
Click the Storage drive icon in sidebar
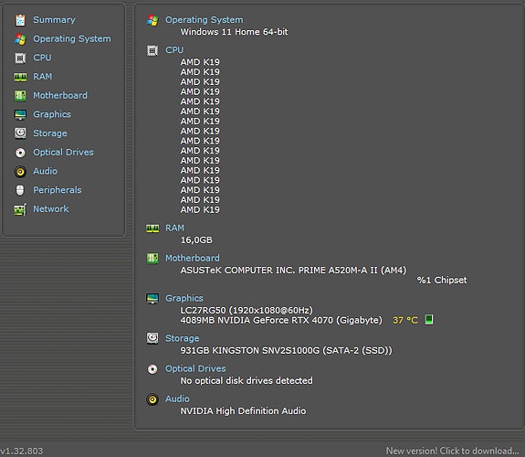tap(20, 133)
